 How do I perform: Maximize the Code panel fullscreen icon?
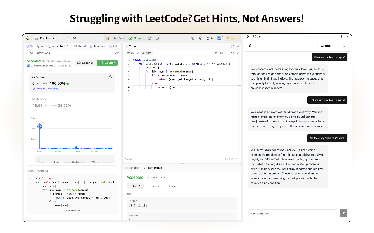click(x=233, y=46)
